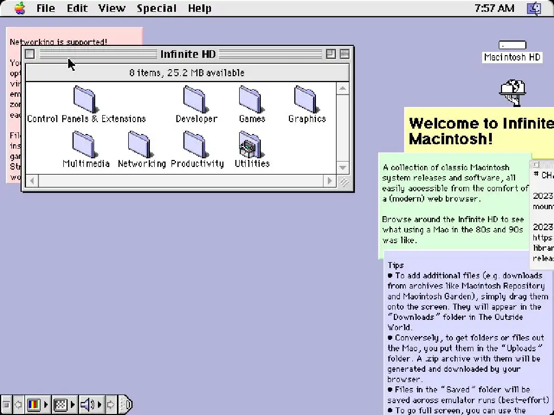Image resolution: width=554 pixels, height=415 pixels.
Task: Click the Tips heading in the lavender note
Action: click(x=395, y=265)
